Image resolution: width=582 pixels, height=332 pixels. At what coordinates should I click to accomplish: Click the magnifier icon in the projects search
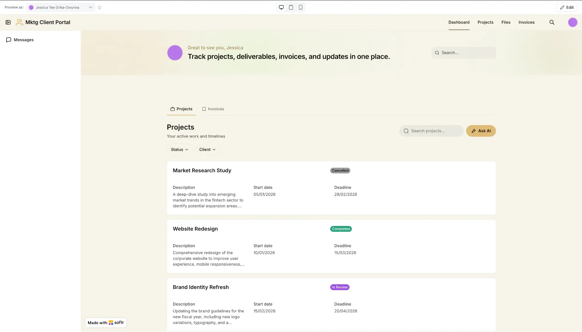click(x=406, y=131)
